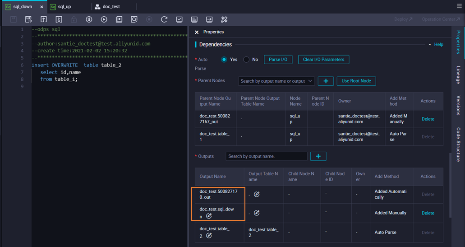Click code line 8 from table_1
The image size is (465, 247).
pos(59,79)
